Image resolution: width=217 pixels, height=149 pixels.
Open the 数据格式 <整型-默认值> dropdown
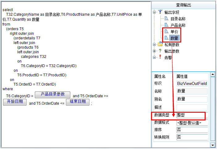[192, 123]
